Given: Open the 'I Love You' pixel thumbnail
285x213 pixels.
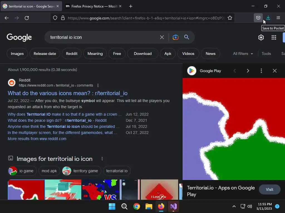Looking at the screenshot, I should click(159, 189).
